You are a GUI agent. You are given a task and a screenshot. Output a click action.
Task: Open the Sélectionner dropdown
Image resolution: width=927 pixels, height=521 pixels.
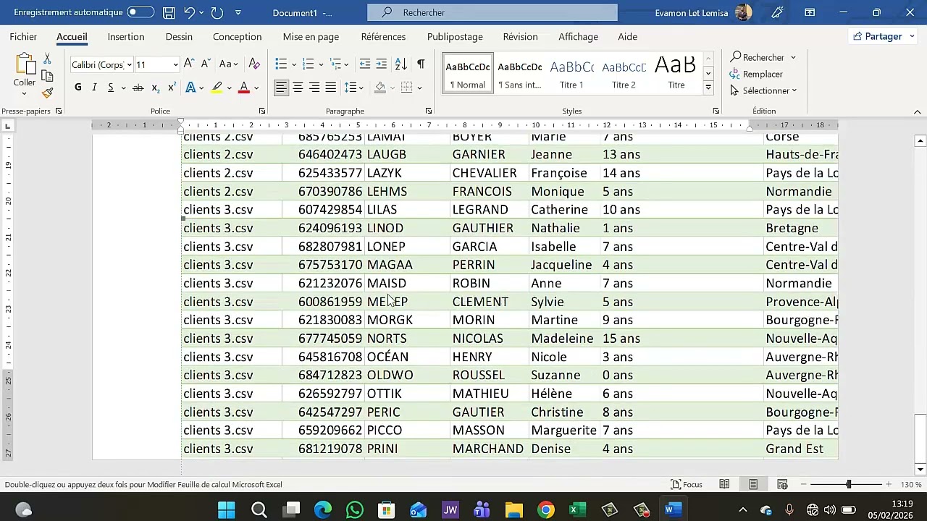(x=763, y=90)
